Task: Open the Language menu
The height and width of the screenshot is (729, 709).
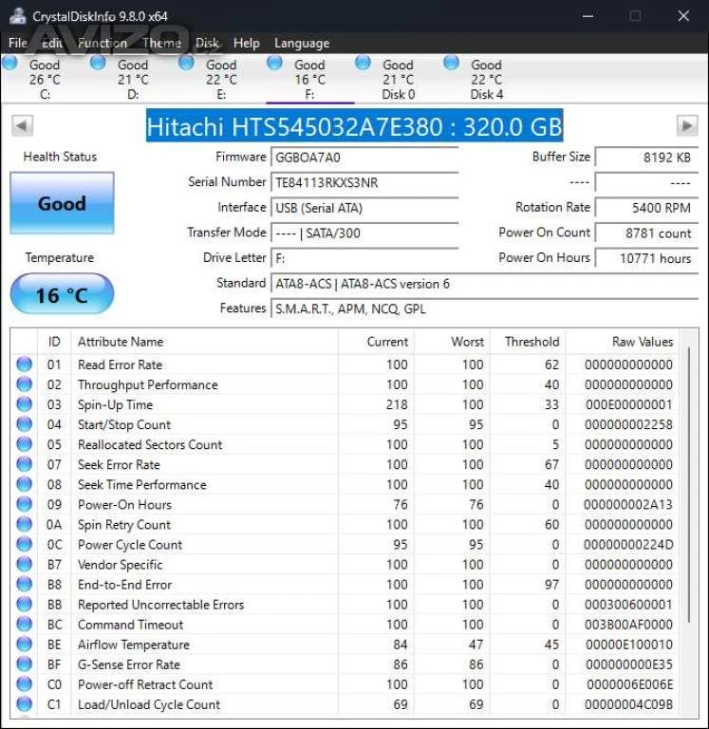Action: [302, 43]
